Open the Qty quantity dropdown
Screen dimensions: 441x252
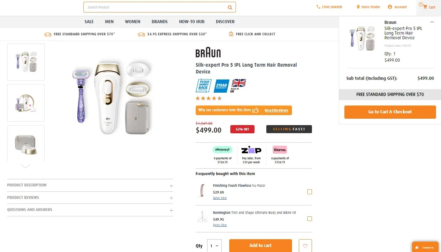click(x=214, y=246)
